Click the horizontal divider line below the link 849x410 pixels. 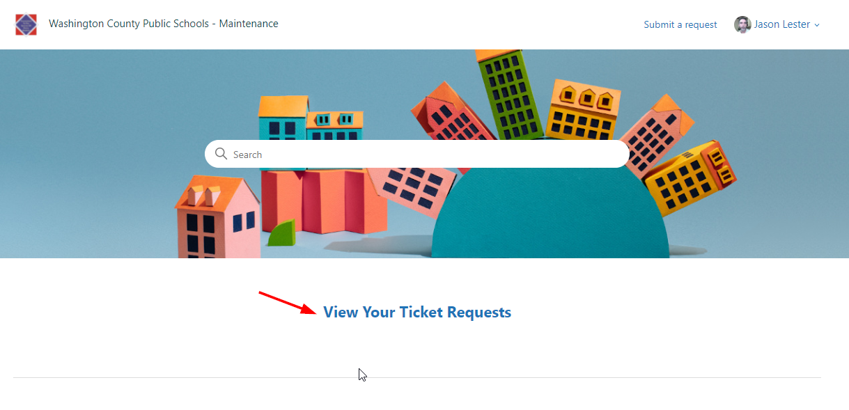(417, 377)
